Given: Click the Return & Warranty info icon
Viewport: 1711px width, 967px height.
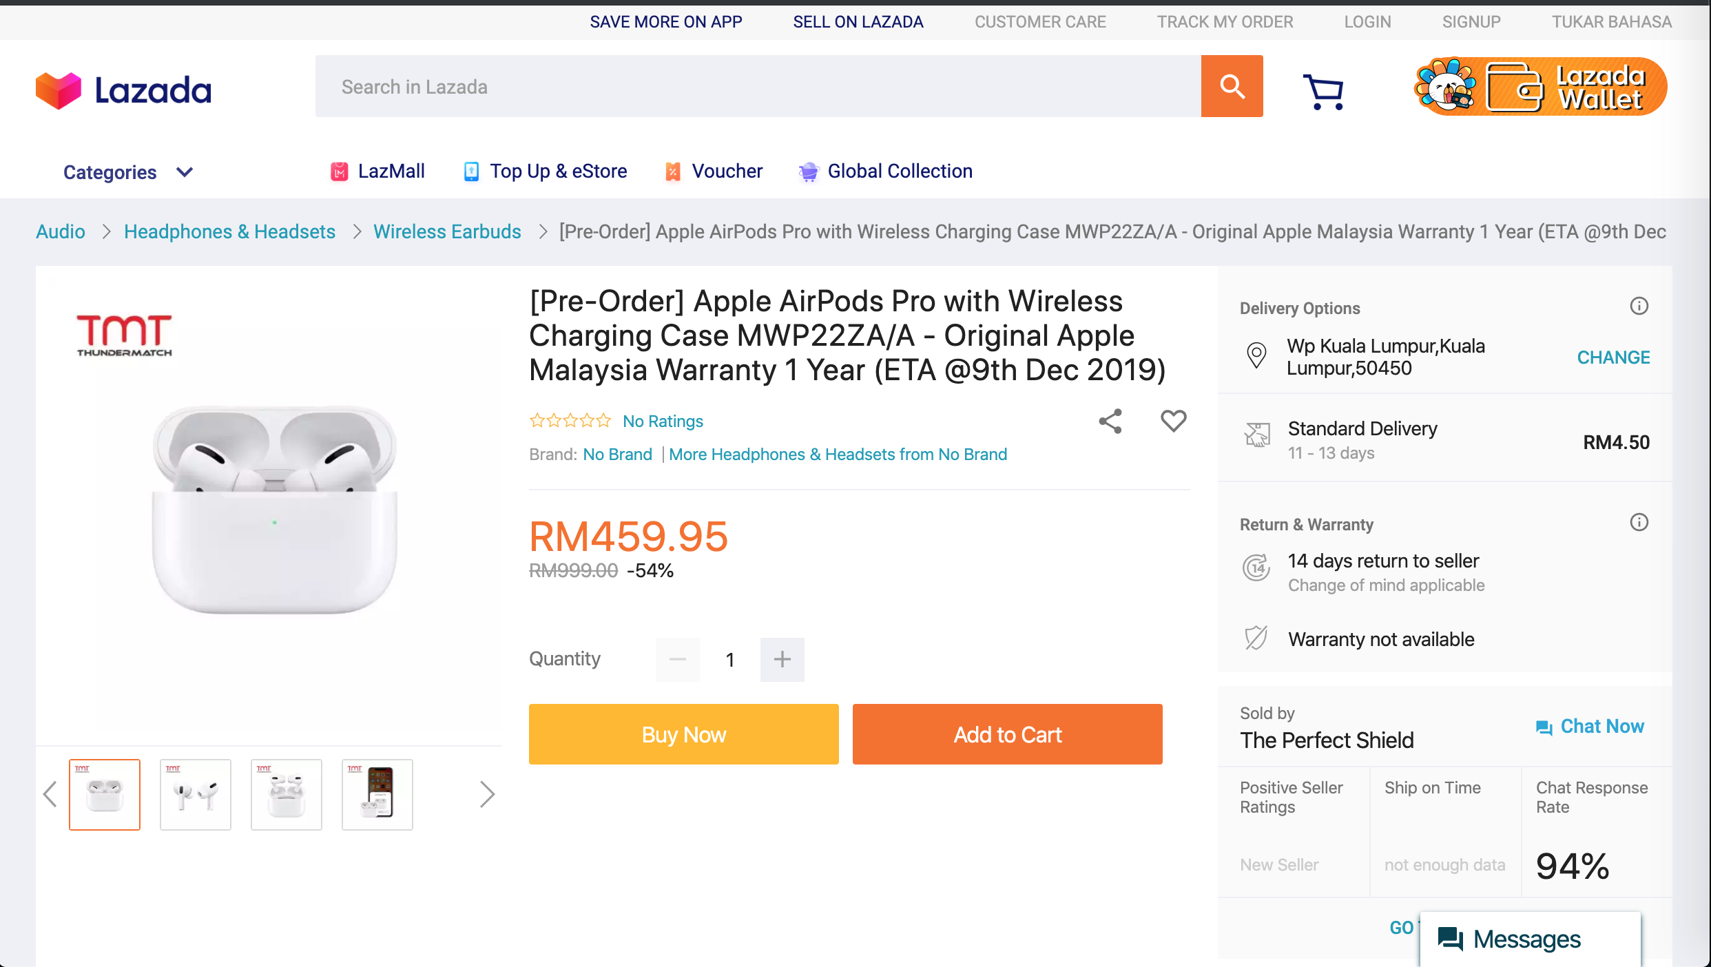Looking at the screenshot, I should pos(1639,522).
